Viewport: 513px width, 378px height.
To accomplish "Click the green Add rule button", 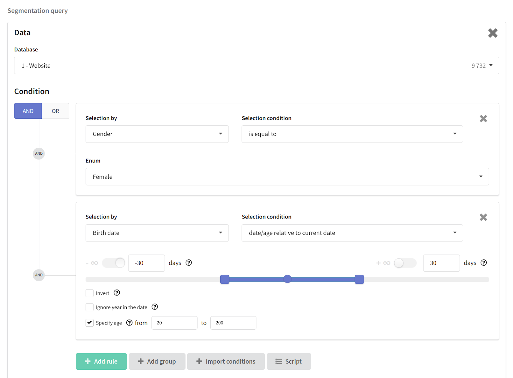I will click(101, 361).
